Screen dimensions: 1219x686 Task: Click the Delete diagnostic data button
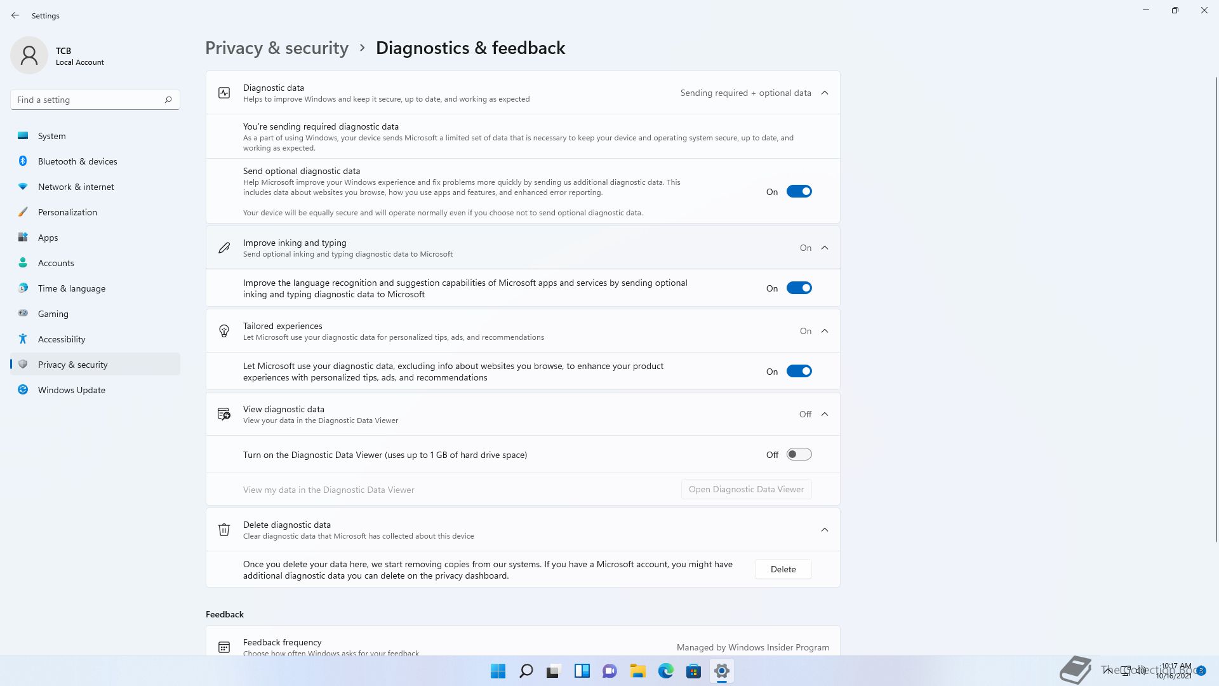tap(783, 569)
